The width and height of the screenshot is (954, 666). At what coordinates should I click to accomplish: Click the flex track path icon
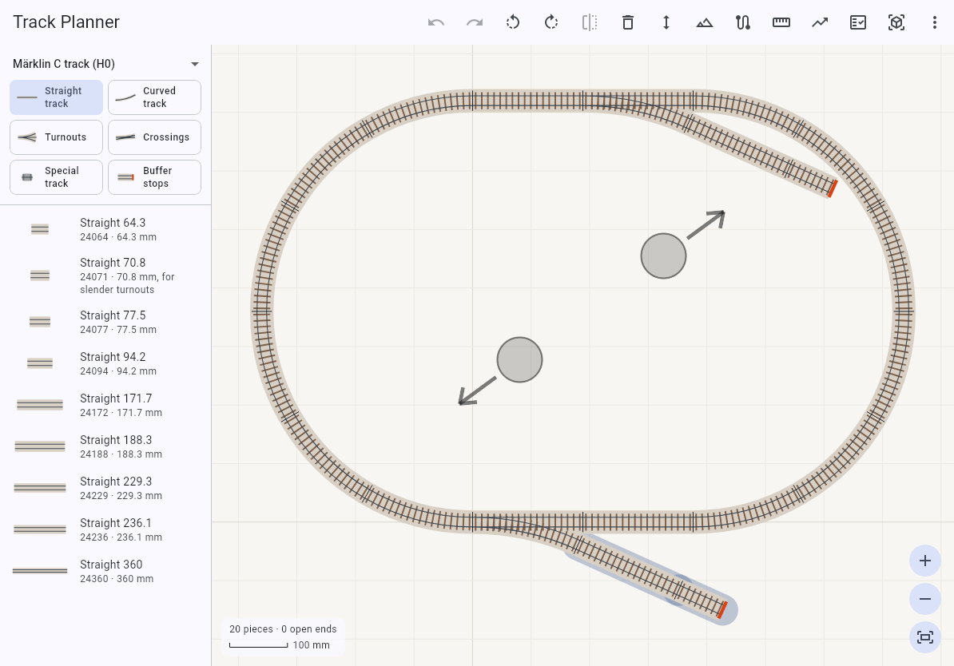[x=743, y=22]
